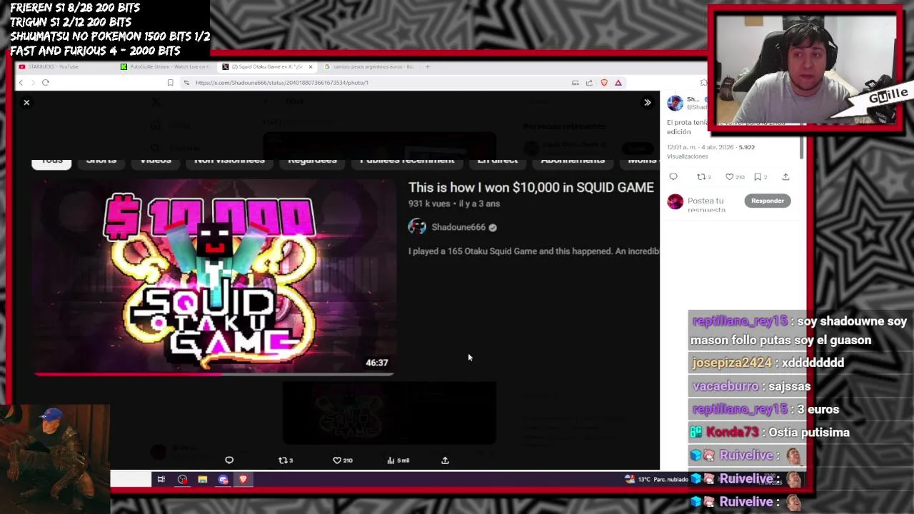Open the Brave Shields lion icon
Screen dimensions: 914x514
(604, 83)
